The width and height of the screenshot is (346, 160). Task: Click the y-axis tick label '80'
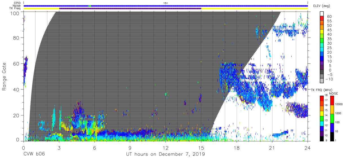[17, 38]
